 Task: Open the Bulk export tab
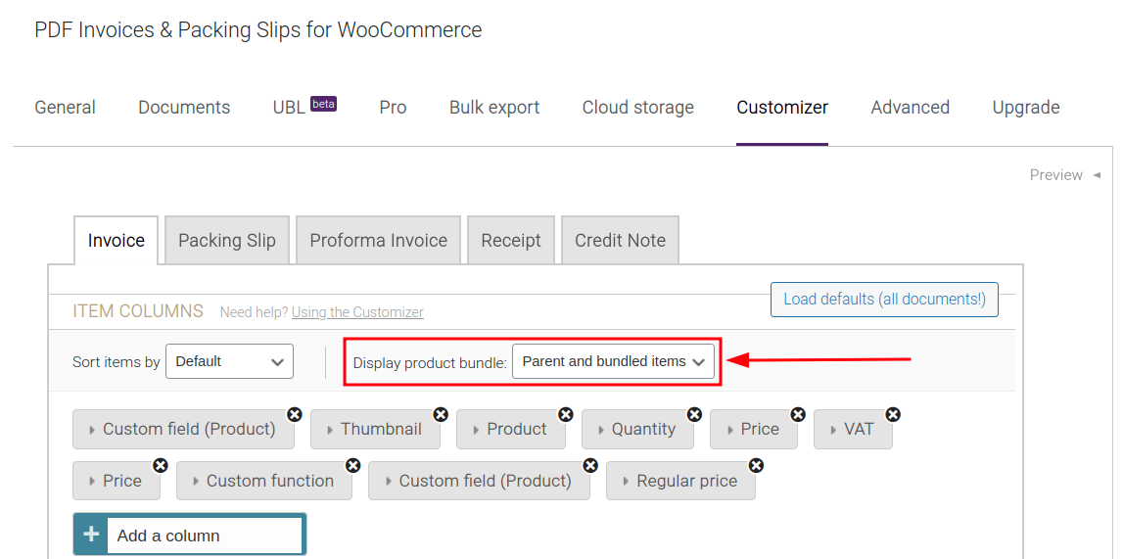[494, 108]
